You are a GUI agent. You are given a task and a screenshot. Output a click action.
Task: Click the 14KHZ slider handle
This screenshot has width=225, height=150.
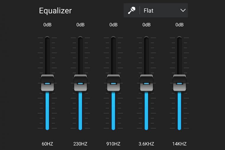(180, 83)
